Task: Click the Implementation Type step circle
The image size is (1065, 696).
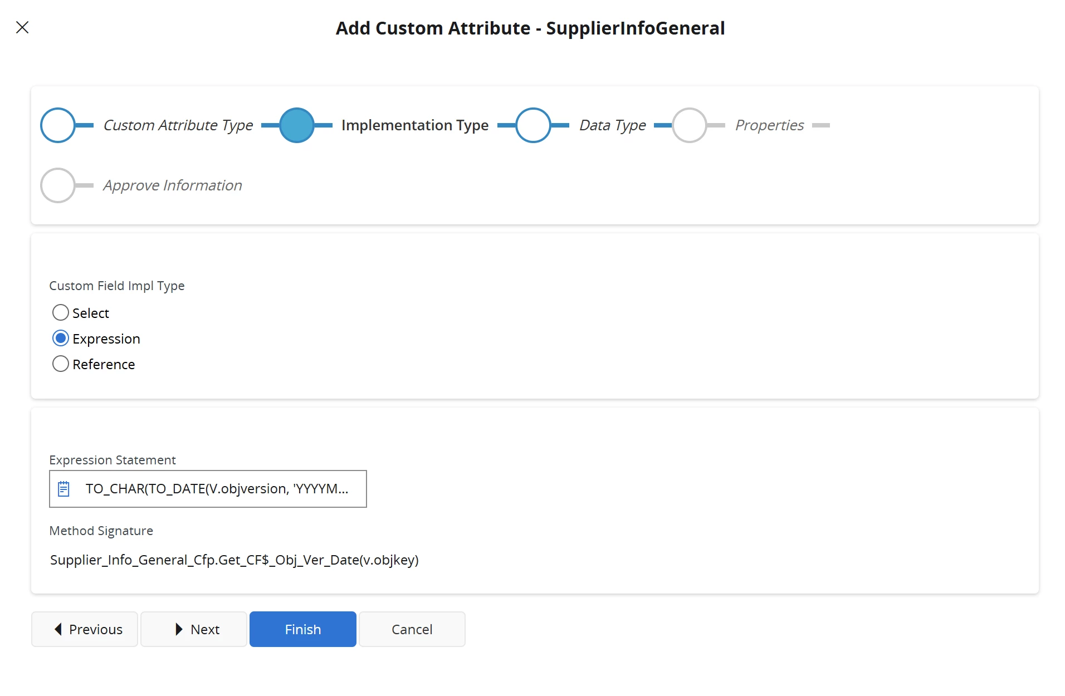Action: [297, 125]
